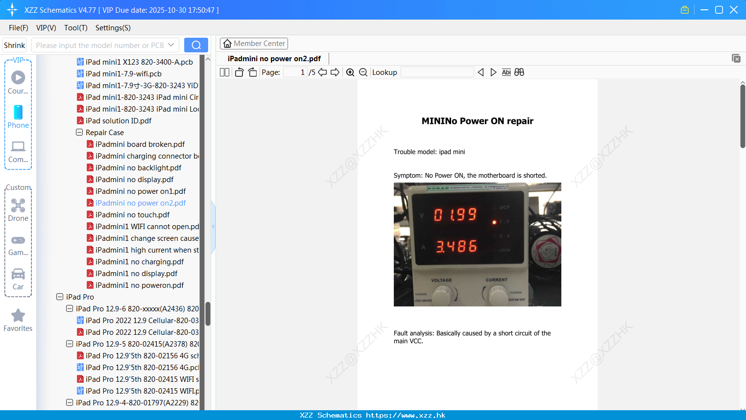Zoom in on the PDF
The width and height of the screenshot is (746, 420).
pos(350,72)
